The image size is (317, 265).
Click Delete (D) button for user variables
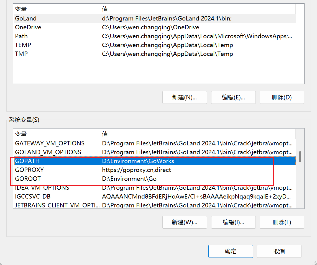(282, 97)
